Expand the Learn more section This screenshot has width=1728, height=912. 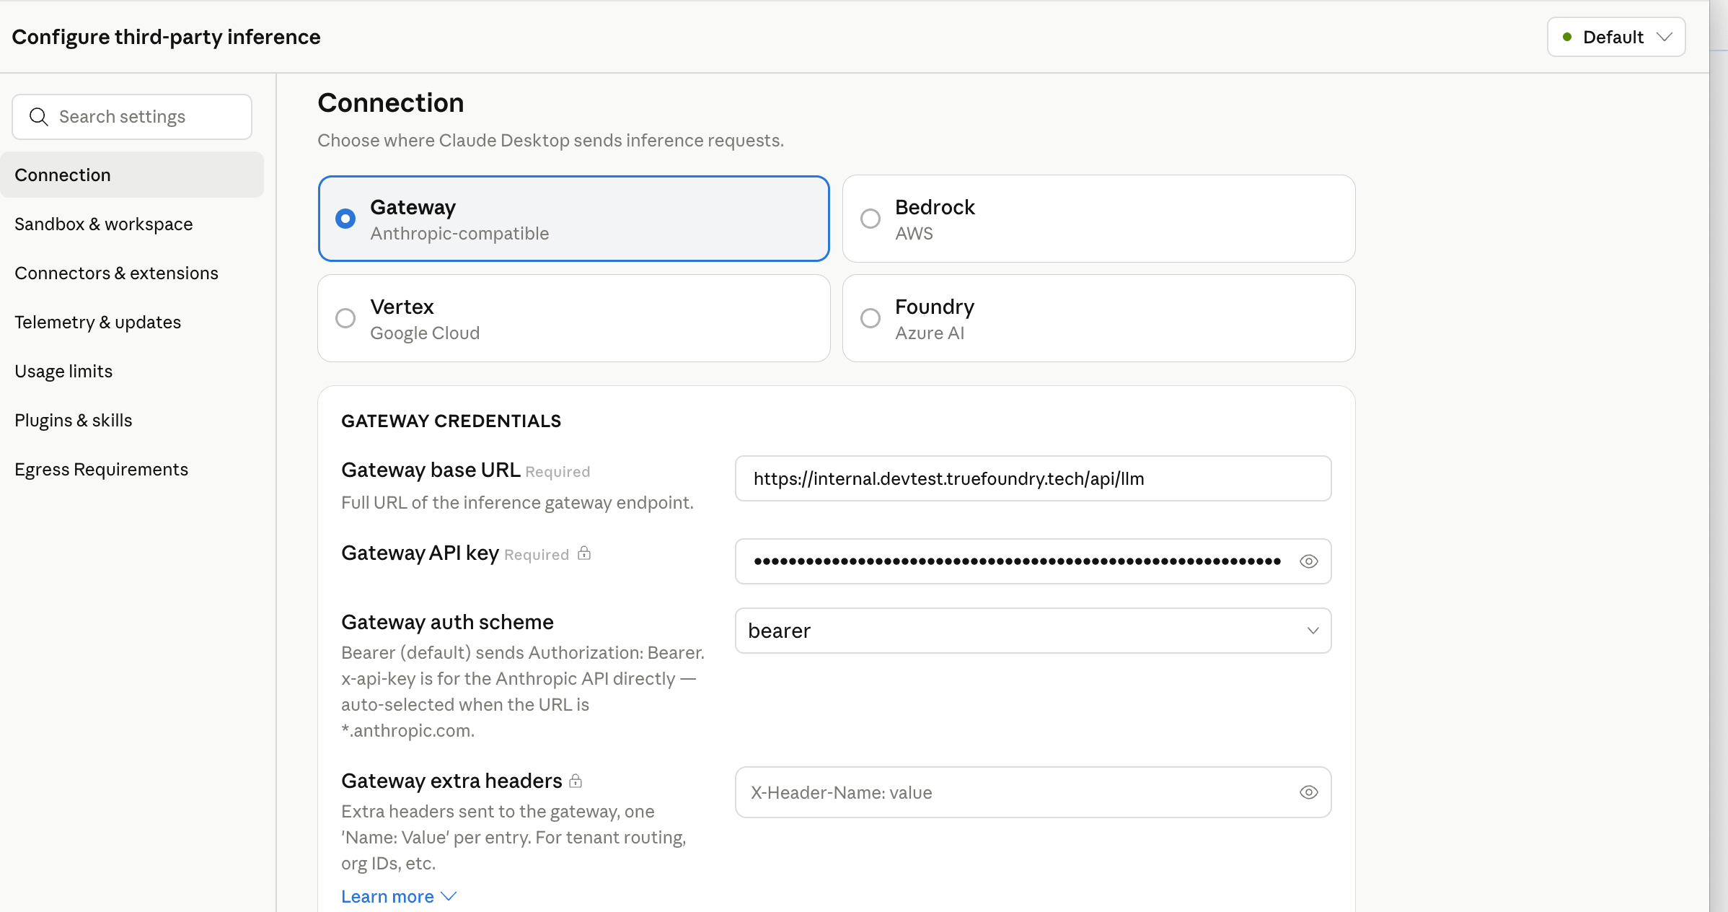[399, 896]
